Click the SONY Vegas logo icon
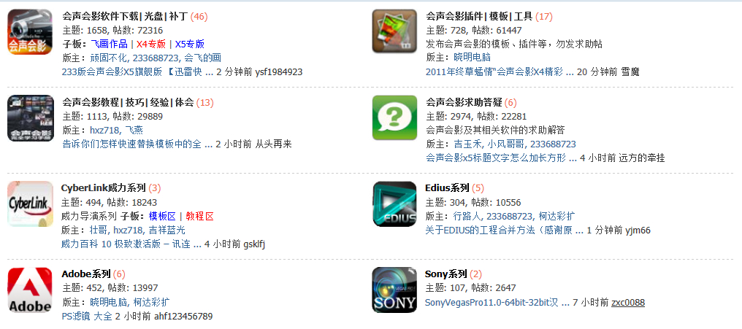Viewport: 742px width, 329px height. pos(394,290)
